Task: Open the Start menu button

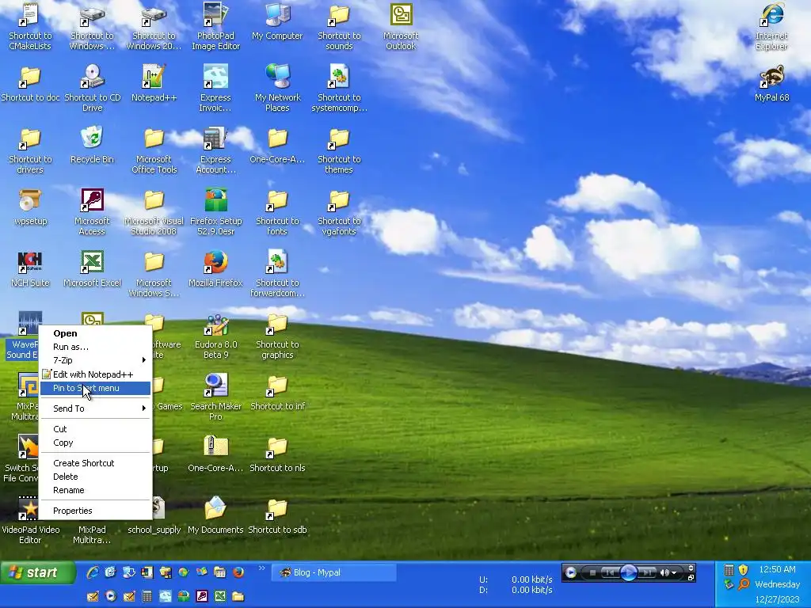Action: 36,572
